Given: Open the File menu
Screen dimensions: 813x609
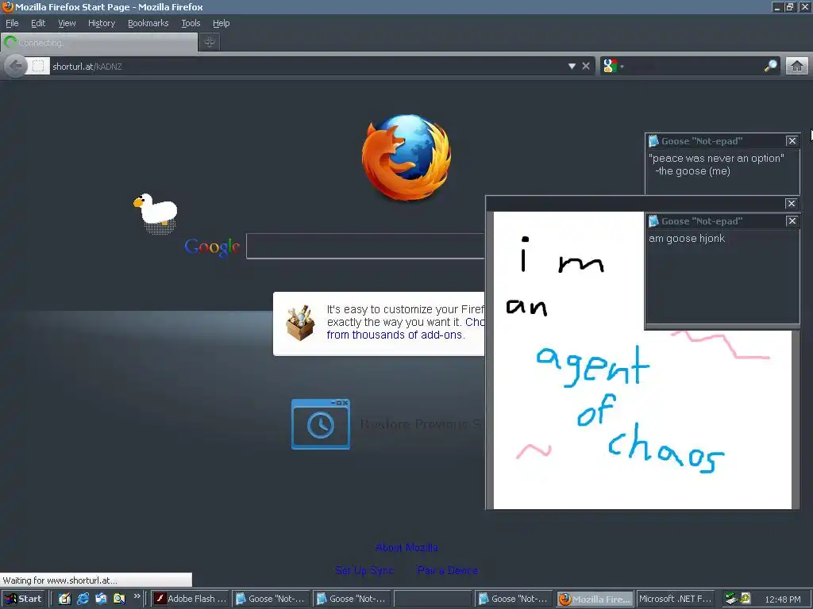Looking at the screenshot, I should pyautogui.click(x=12, y=23).
